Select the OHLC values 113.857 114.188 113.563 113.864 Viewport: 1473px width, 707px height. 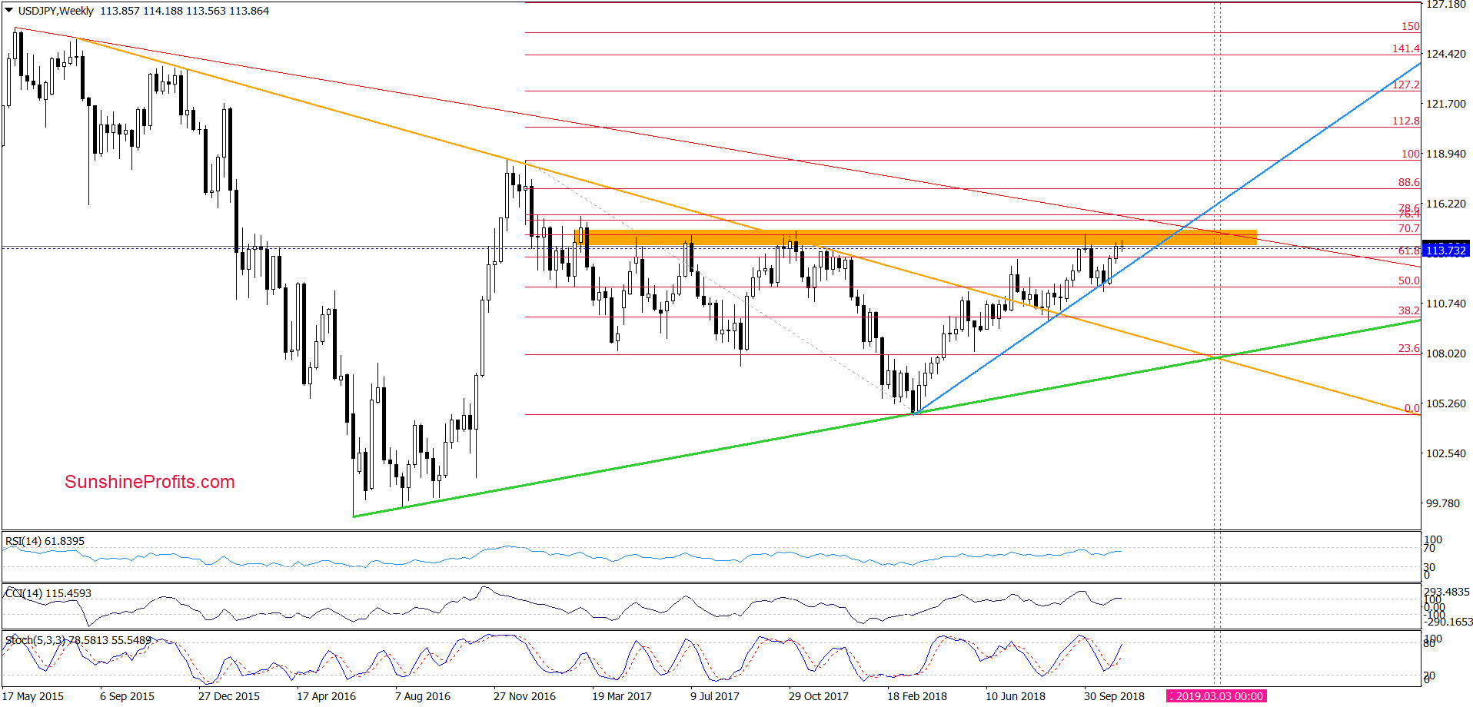click(185, 11)
